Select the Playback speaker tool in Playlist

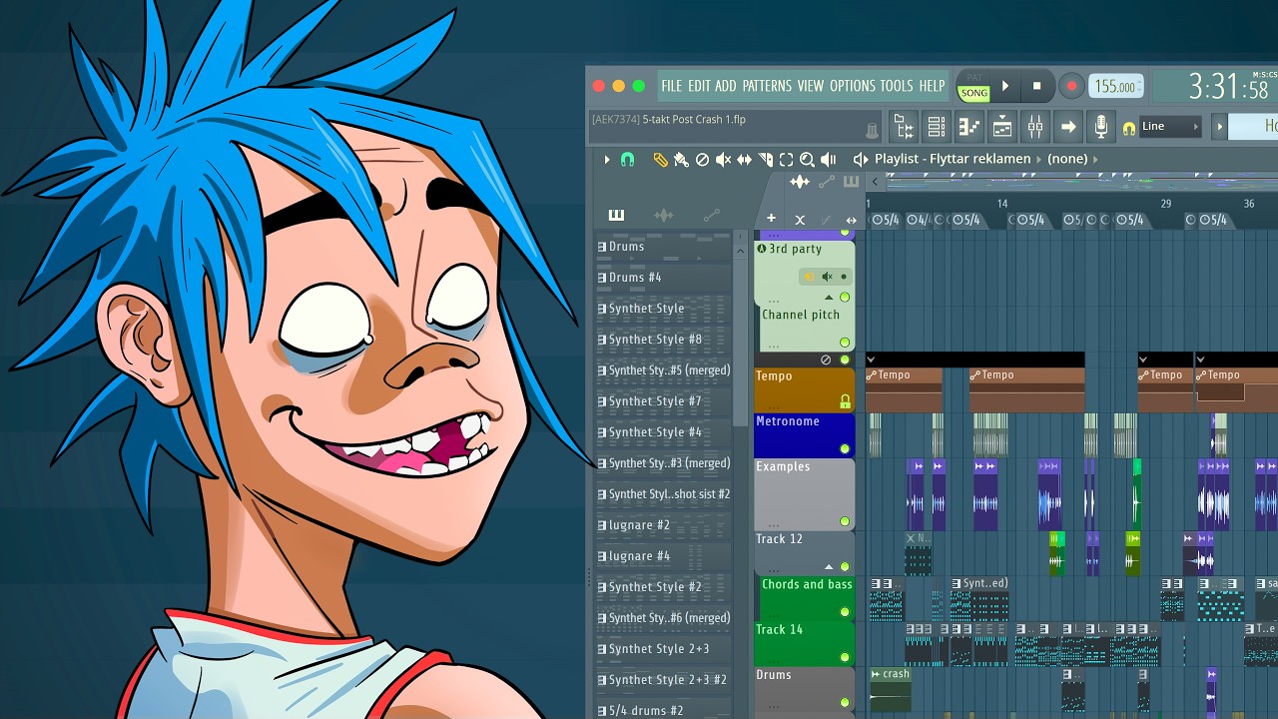828,159
